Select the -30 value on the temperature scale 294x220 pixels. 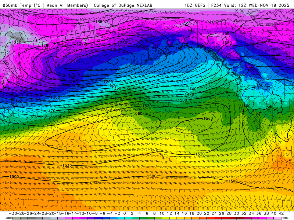click(x=13, y=213)
